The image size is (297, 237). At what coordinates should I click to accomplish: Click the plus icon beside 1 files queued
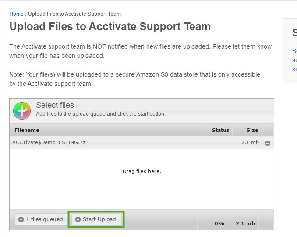(x=21, y=219)
